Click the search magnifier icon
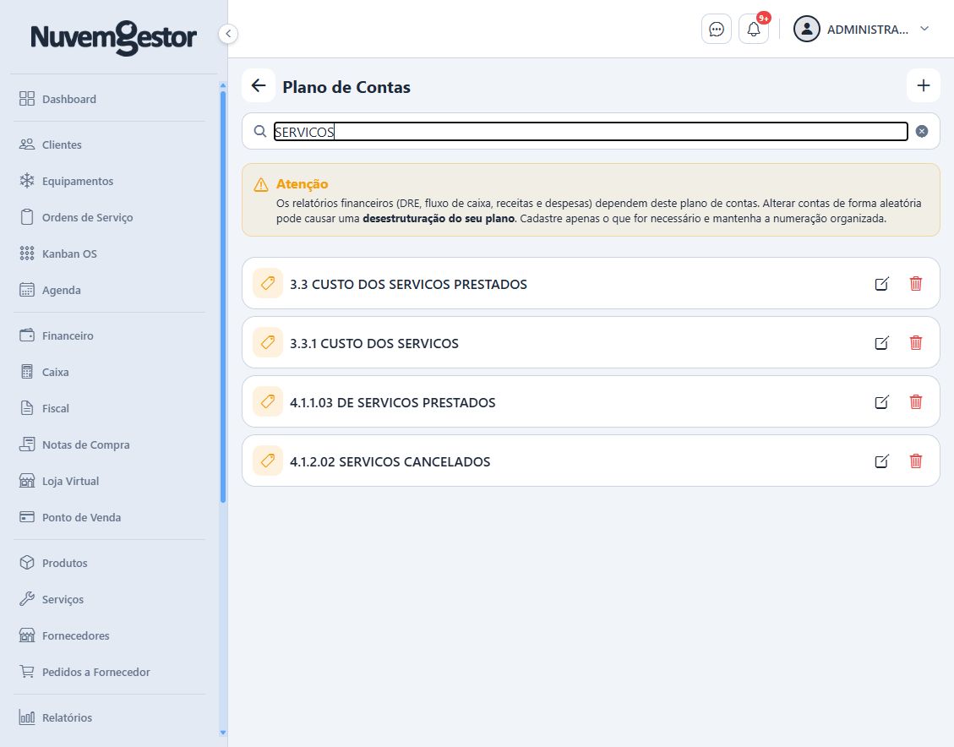 [x=259, y=131]
